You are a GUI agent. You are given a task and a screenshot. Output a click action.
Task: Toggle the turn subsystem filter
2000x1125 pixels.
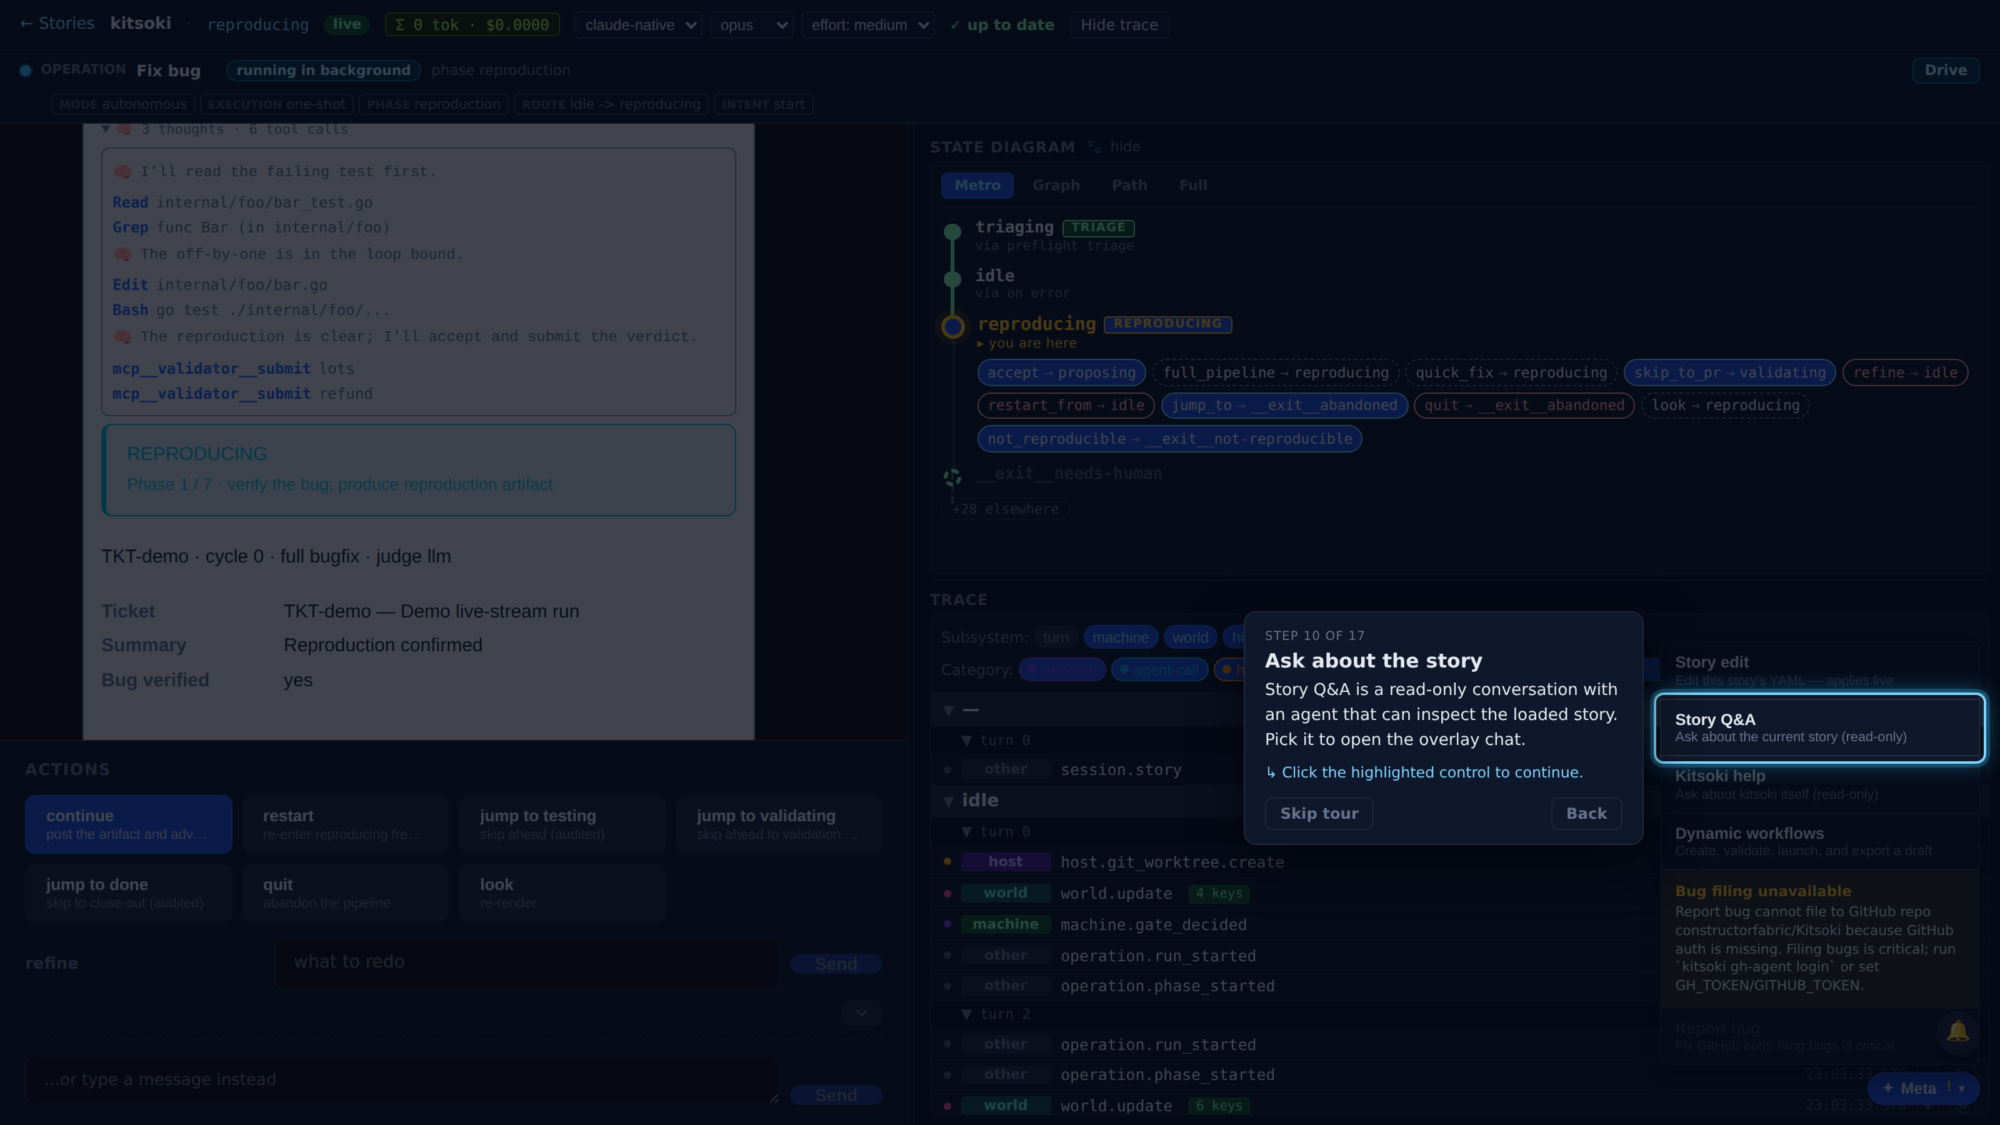pos(1054,637)
